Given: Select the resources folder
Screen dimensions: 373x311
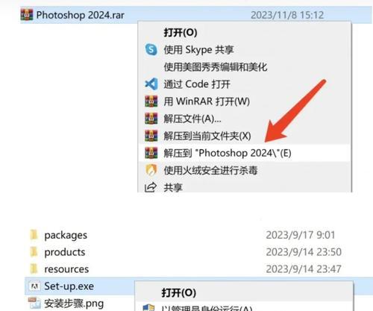Looking at the screenshot, I should pyautogui.click(x=66, y=269).
